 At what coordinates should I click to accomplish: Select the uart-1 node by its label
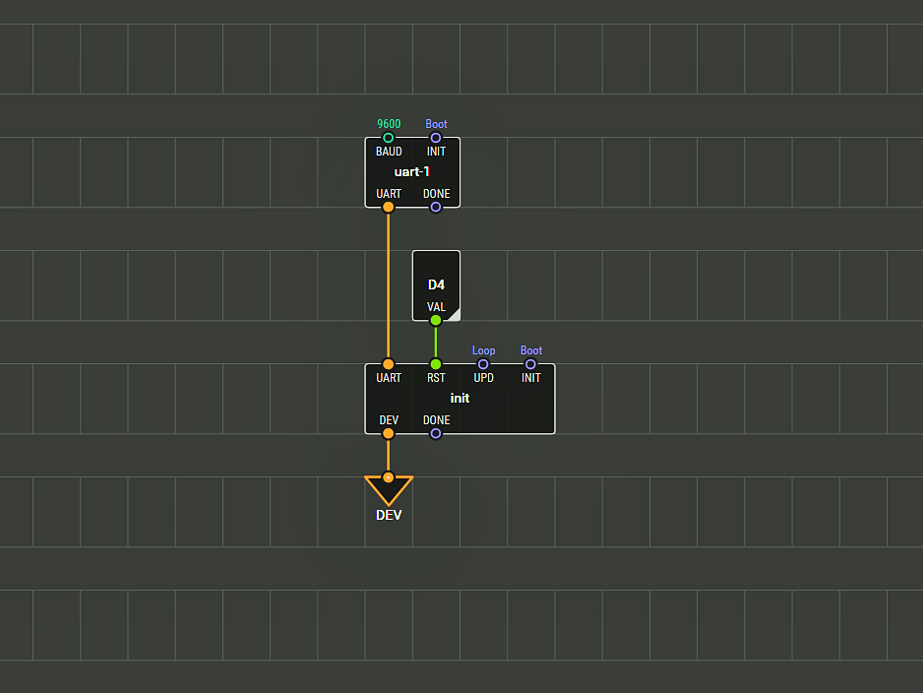point(412,172)
